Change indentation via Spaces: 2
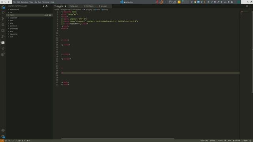Viewport: 253px width, 142px height. coord(213,141)
